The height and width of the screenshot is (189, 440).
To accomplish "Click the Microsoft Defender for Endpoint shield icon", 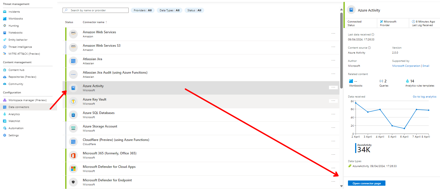I will pyautogui.click(x=73, y=182).
